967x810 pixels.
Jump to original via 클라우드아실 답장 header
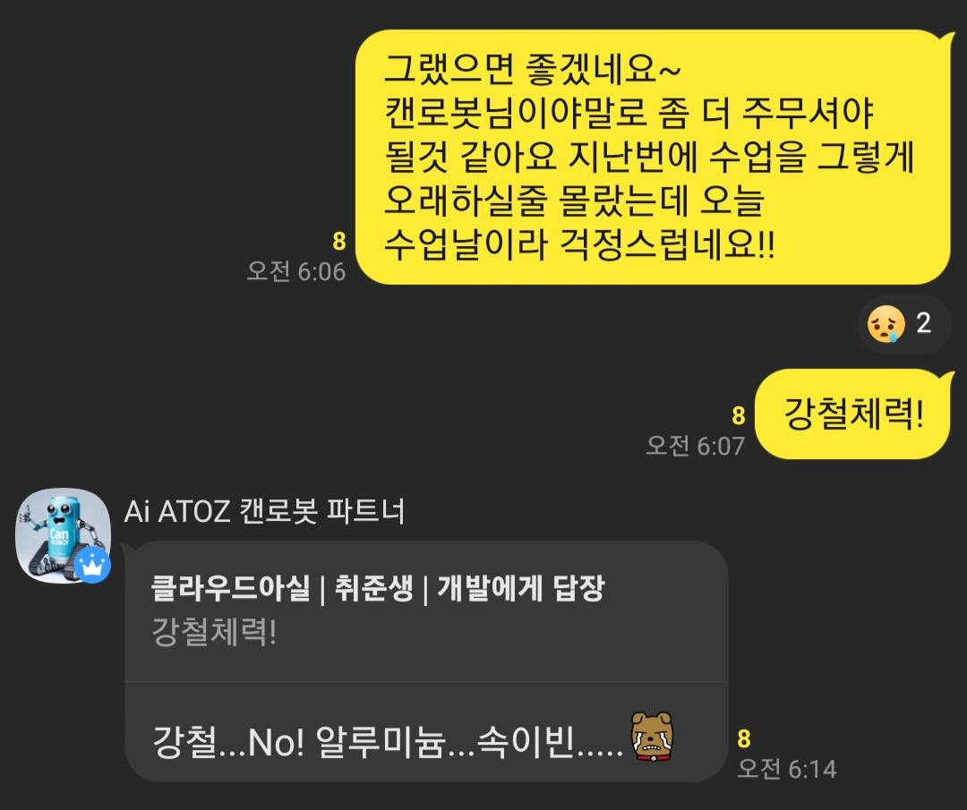(x=378, y=588)
